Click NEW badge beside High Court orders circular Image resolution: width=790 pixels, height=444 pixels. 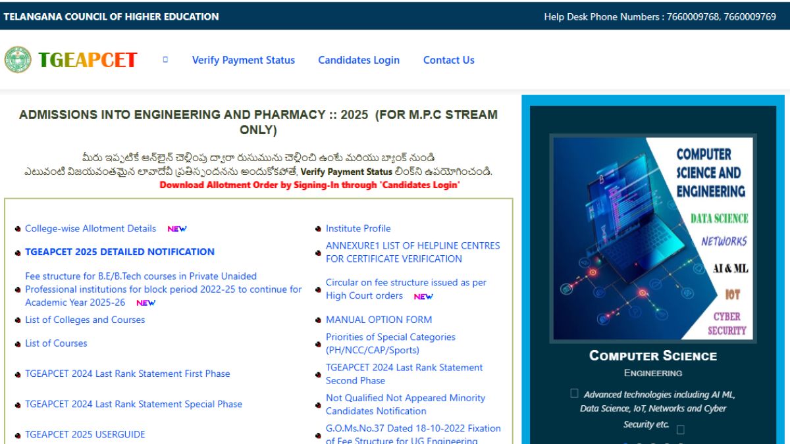tap(423, 297)
